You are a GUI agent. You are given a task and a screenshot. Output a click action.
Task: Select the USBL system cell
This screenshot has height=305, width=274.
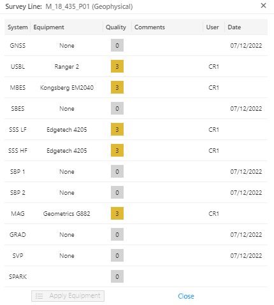point(18,66)
